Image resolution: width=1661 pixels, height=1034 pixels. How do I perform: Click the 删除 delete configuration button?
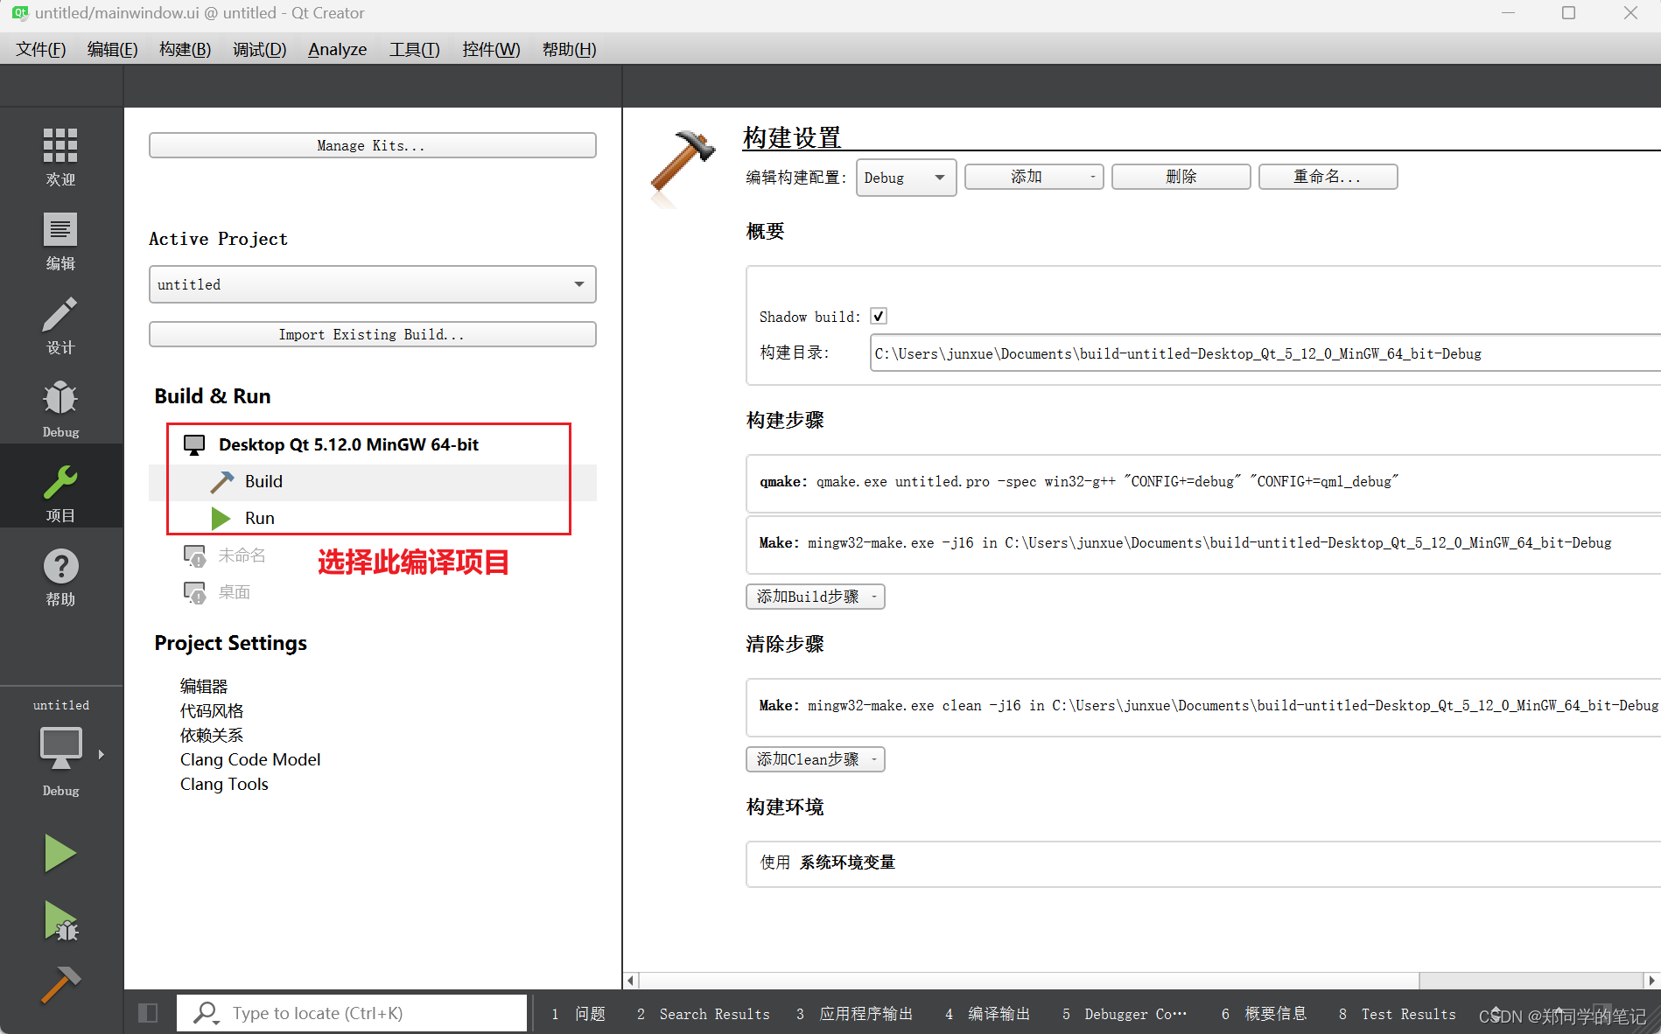[1181, 177]
